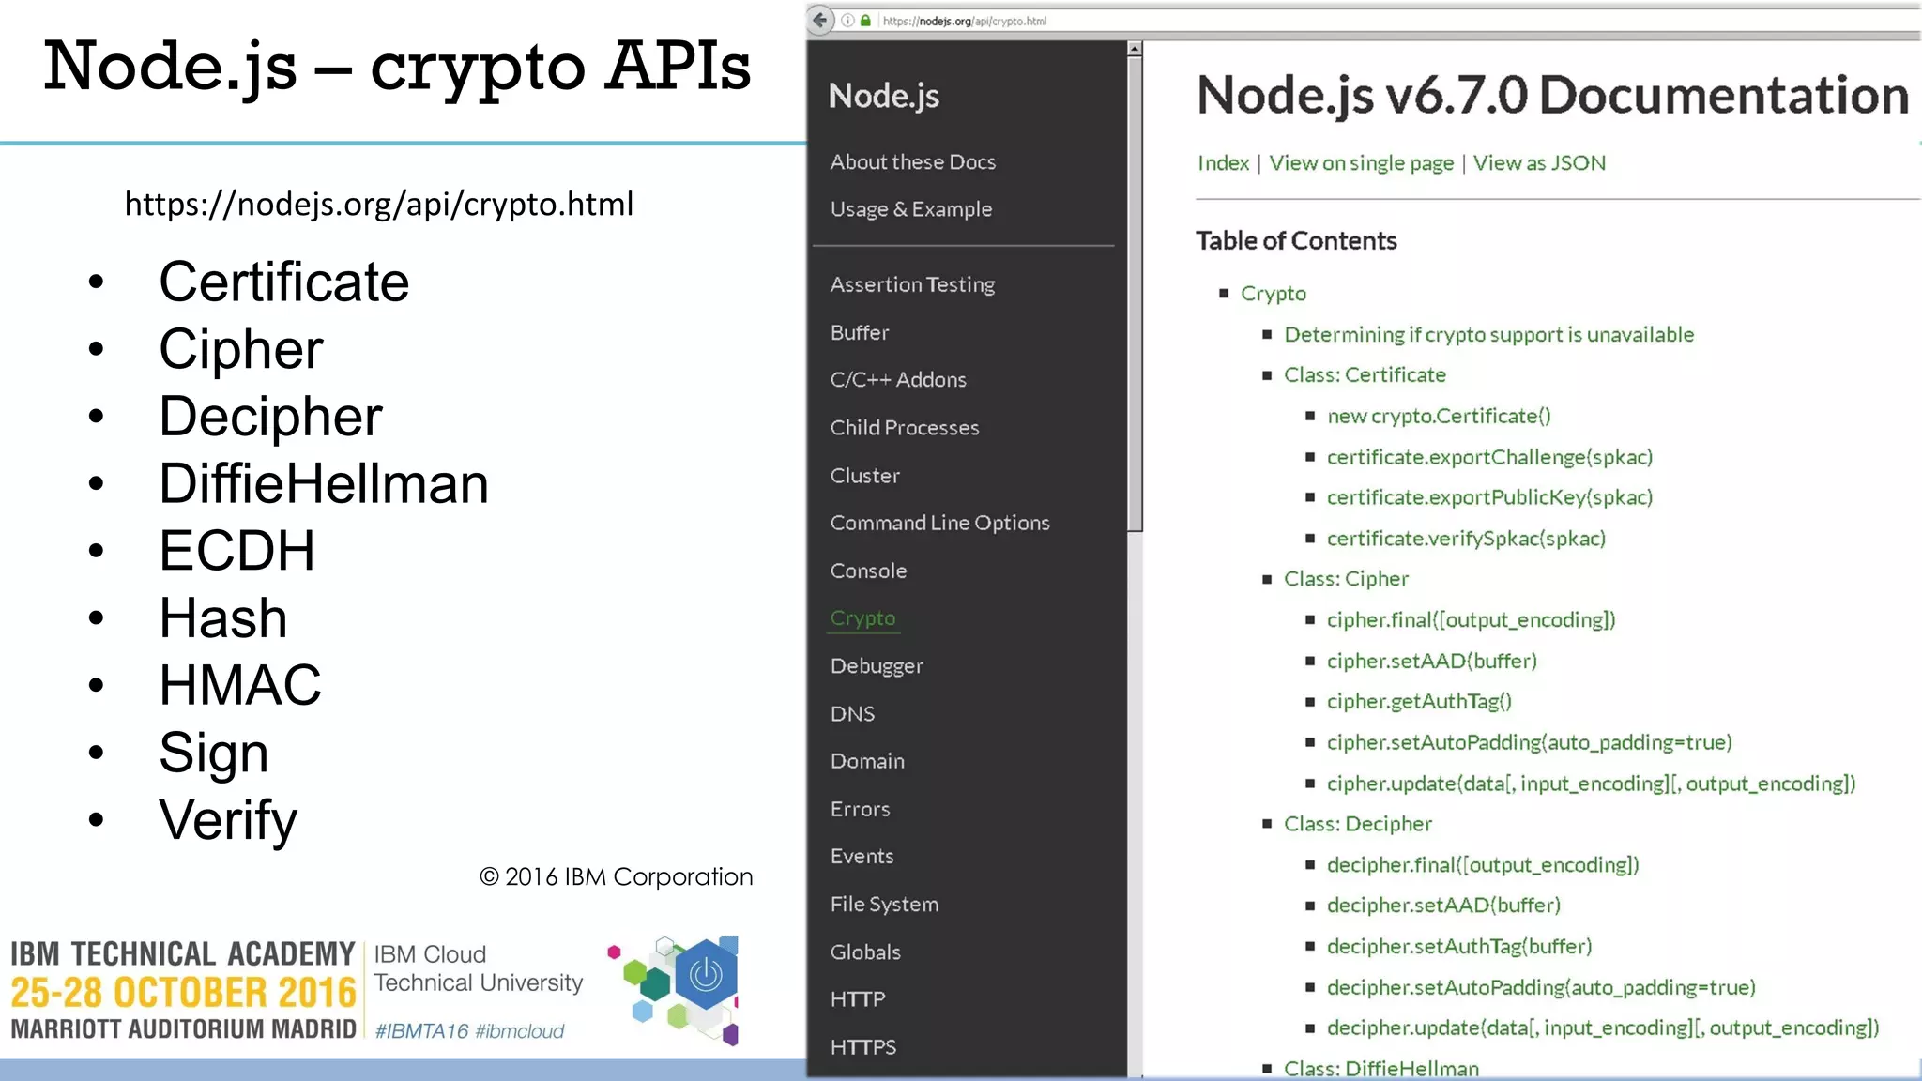Open Assertion Testing docs
Viewport: 1922px width, 1081px height.
click(912, 284)
